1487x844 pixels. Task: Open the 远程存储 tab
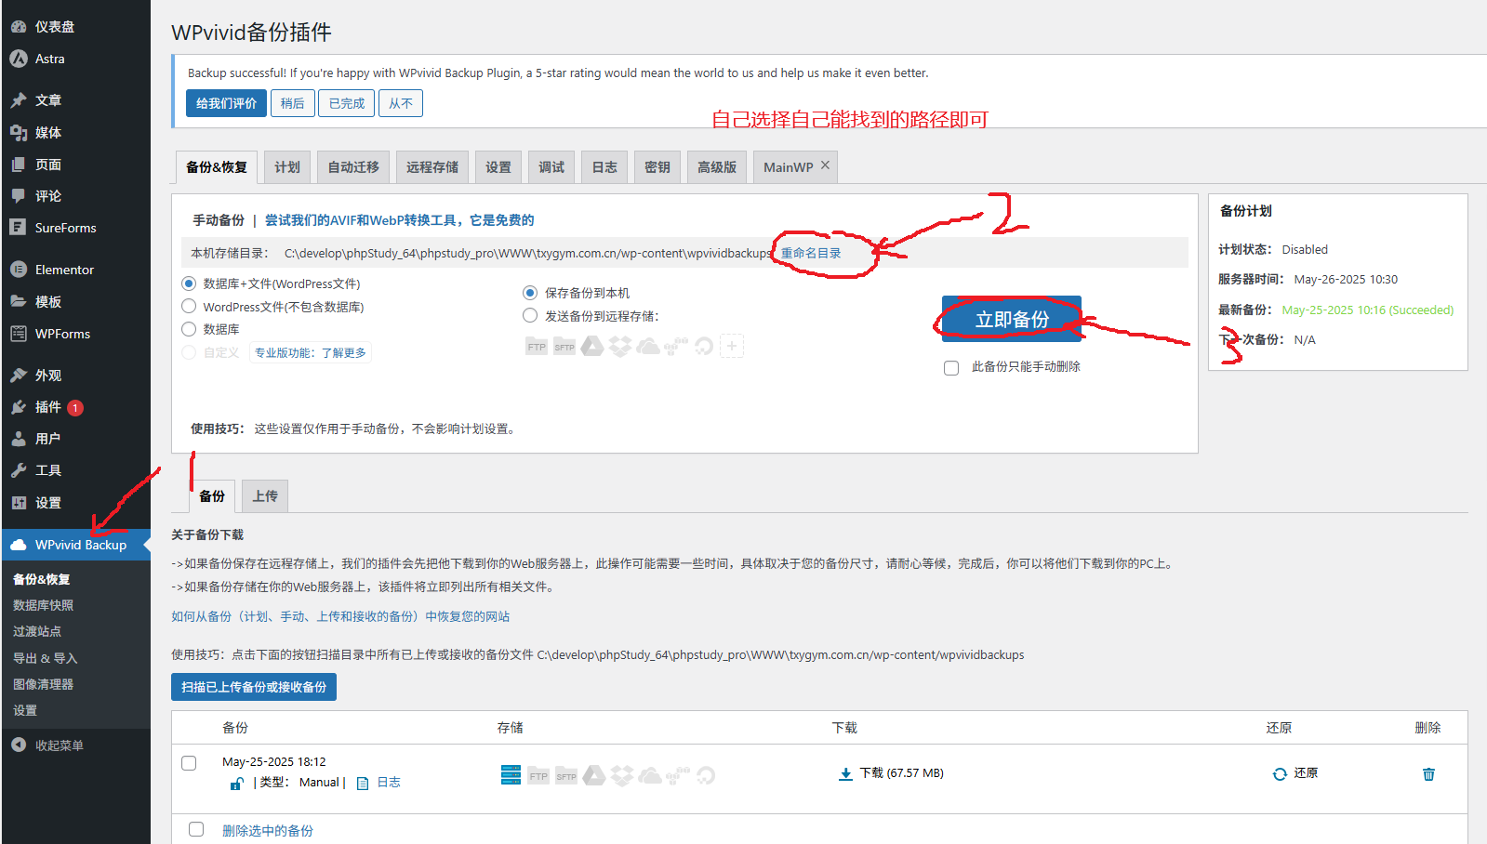coord(432,167)
